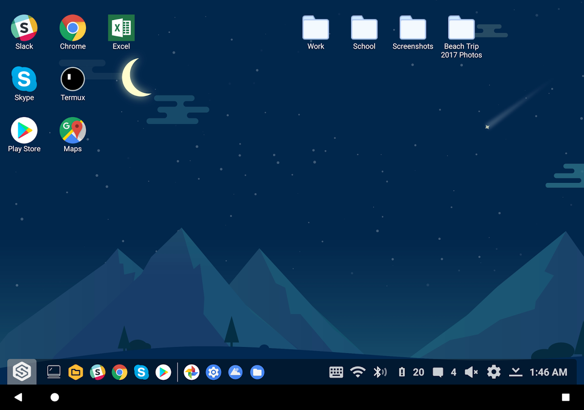The image size is (584, 410).
Task: Open Termux from the desktop
Action: click(72, 79)
